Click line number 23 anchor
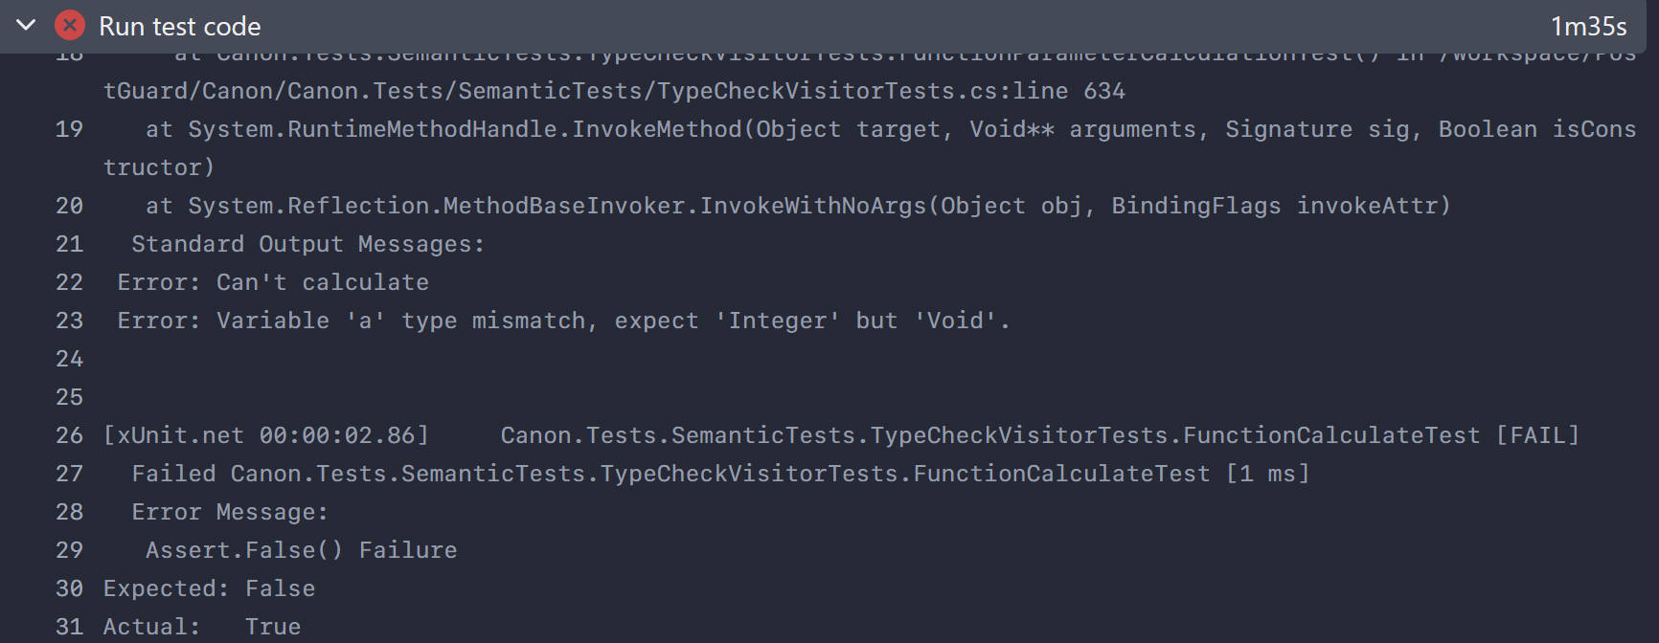This screenshot has height=643, width=1659. pyautogui.click(x=69, y=321)
